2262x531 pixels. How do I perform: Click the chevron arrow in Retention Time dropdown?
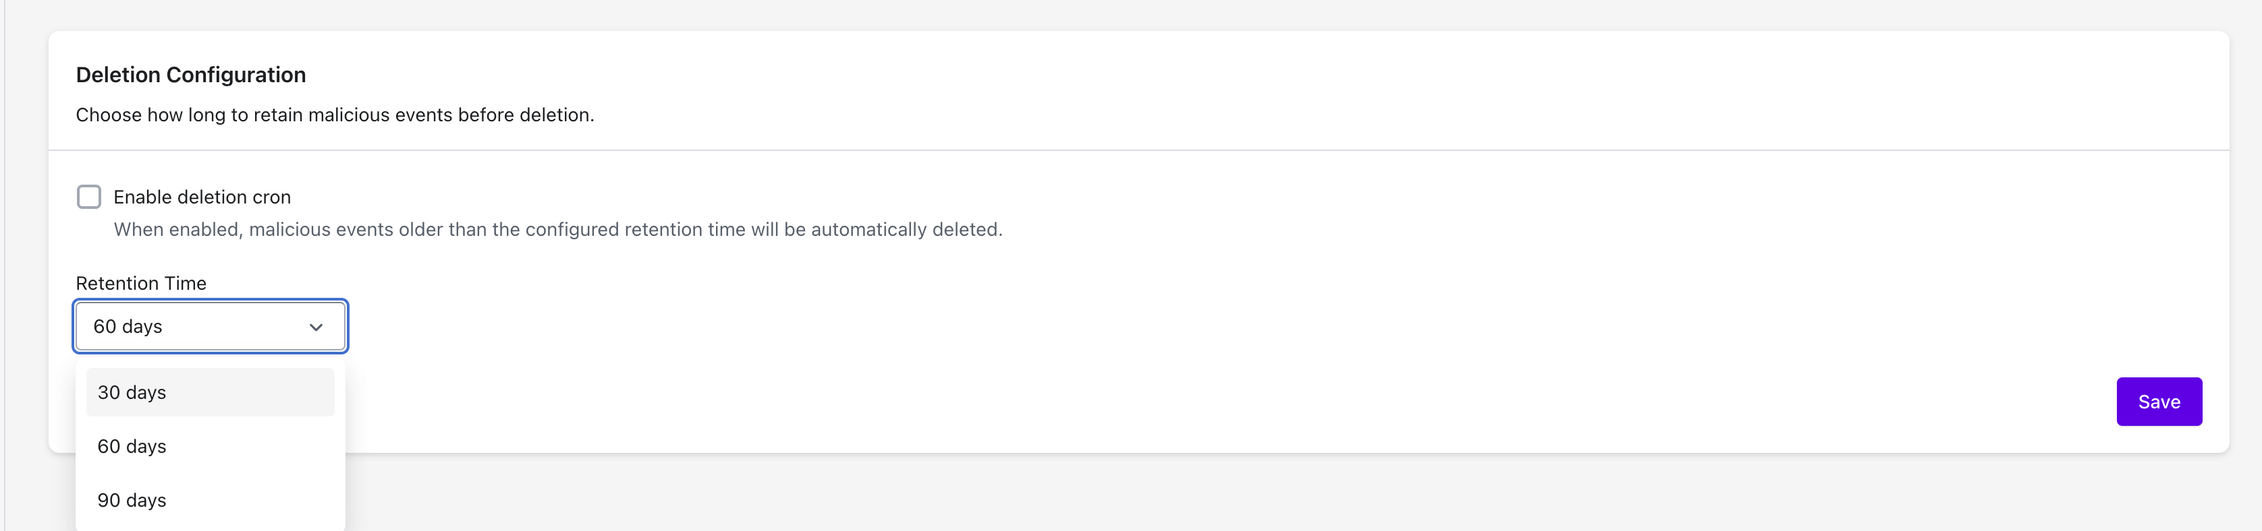(316, 327)
